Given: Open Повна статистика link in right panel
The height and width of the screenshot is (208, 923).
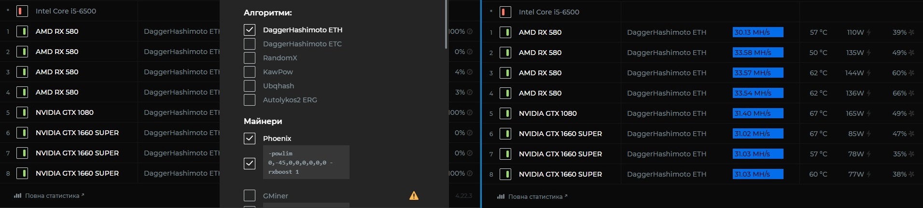Looking at the screenshot, I should pyautogui.click(x=532, y=196).
